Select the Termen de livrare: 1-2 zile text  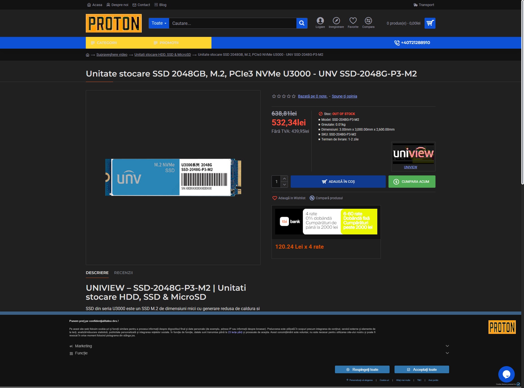tap(340, 139)
